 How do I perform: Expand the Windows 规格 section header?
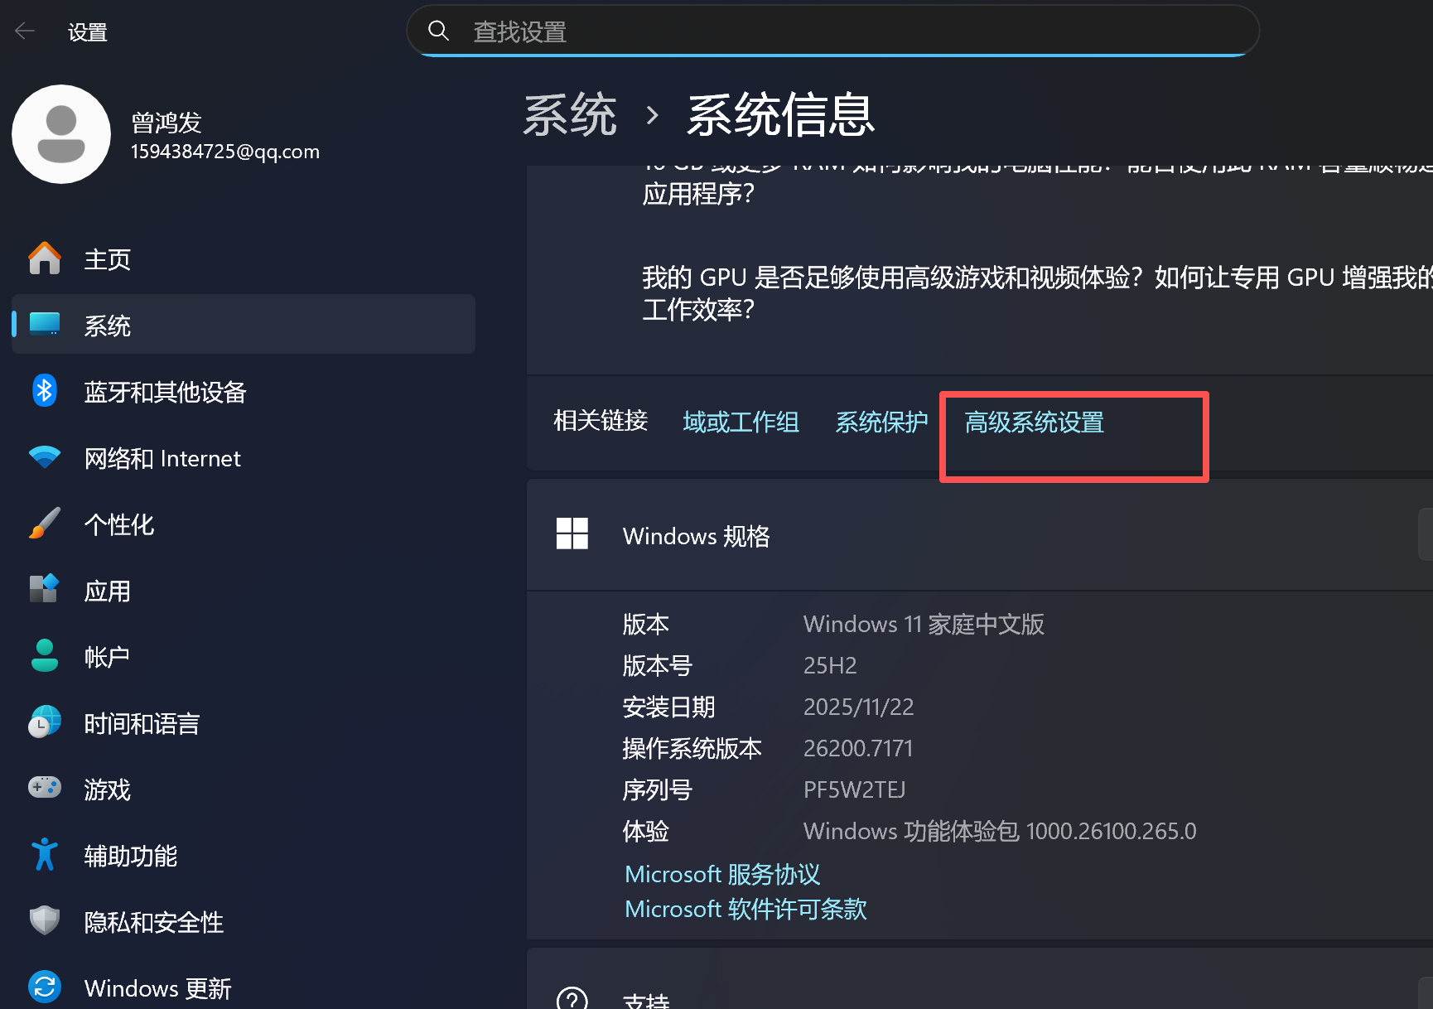click(980, 535)
